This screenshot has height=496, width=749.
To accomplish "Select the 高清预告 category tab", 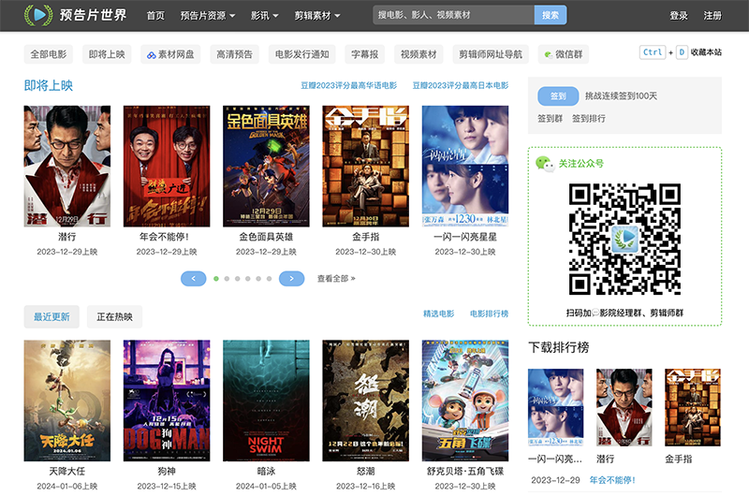I will pos(234,54).
